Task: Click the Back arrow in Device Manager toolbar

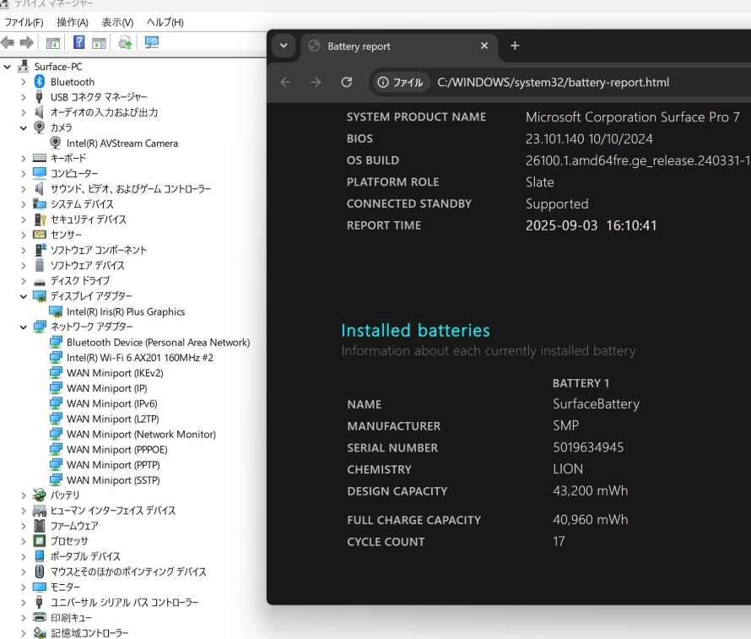Action: [x=8, y=43]
